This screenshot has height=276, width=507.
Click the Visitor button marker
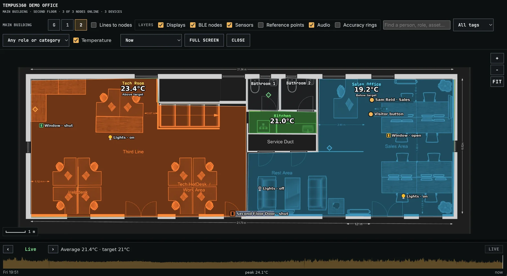tap(371, 114)
